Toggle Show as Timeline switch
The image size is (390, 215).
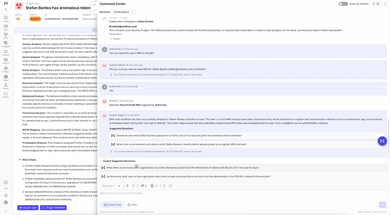point(343,4)
